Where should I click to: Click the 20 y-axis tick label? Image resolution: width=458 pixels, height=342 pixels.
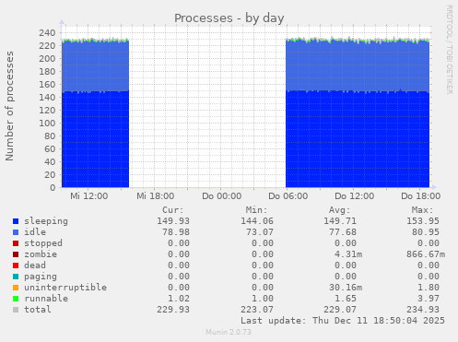click(x=50, y=175)
